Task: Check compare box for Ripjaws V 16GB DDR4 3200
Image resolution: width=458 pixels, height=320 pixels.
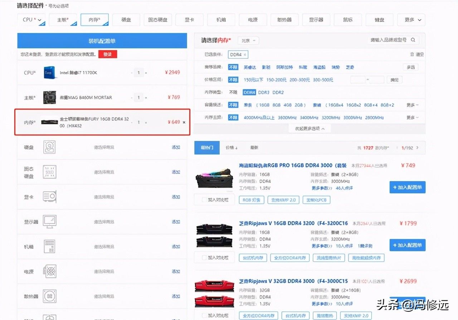Action: coord(204,257)
